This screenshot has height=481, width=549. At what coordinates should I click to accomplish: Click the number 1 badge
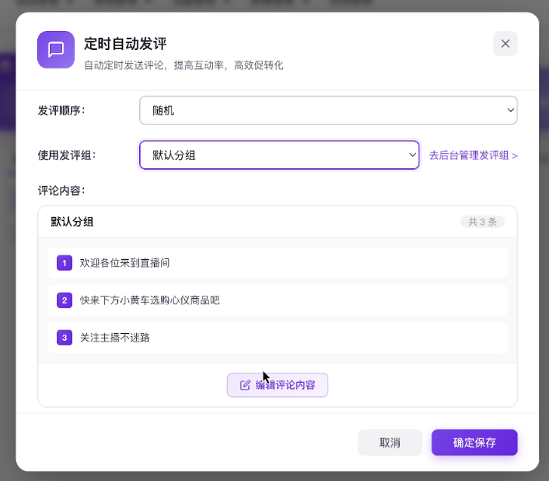click(x=65, y=263)
